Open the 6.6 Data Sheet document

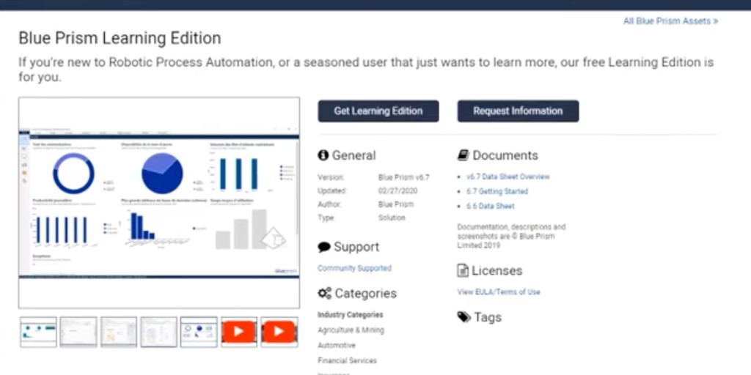click(x=491, y=206)
